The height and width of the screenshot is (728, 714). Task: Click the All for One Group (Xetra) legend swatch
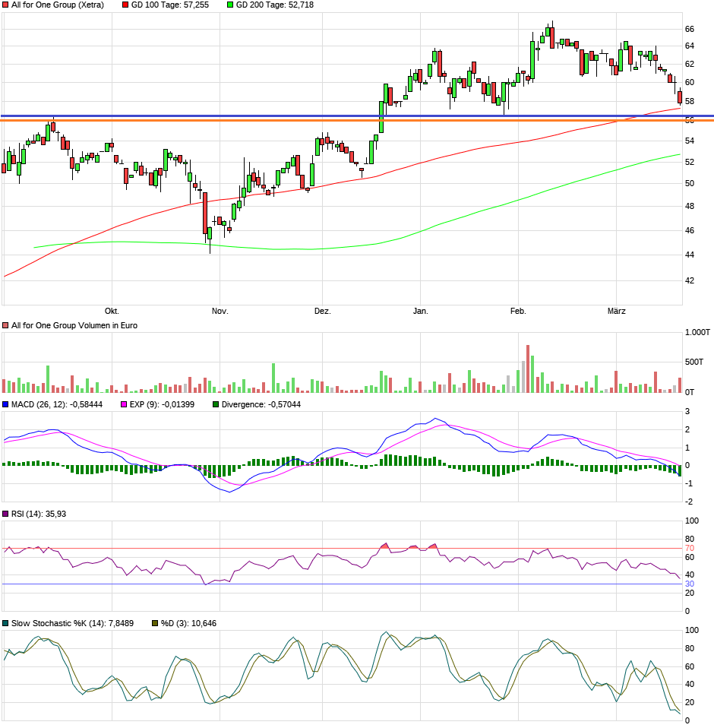click(x=6, y=5)
